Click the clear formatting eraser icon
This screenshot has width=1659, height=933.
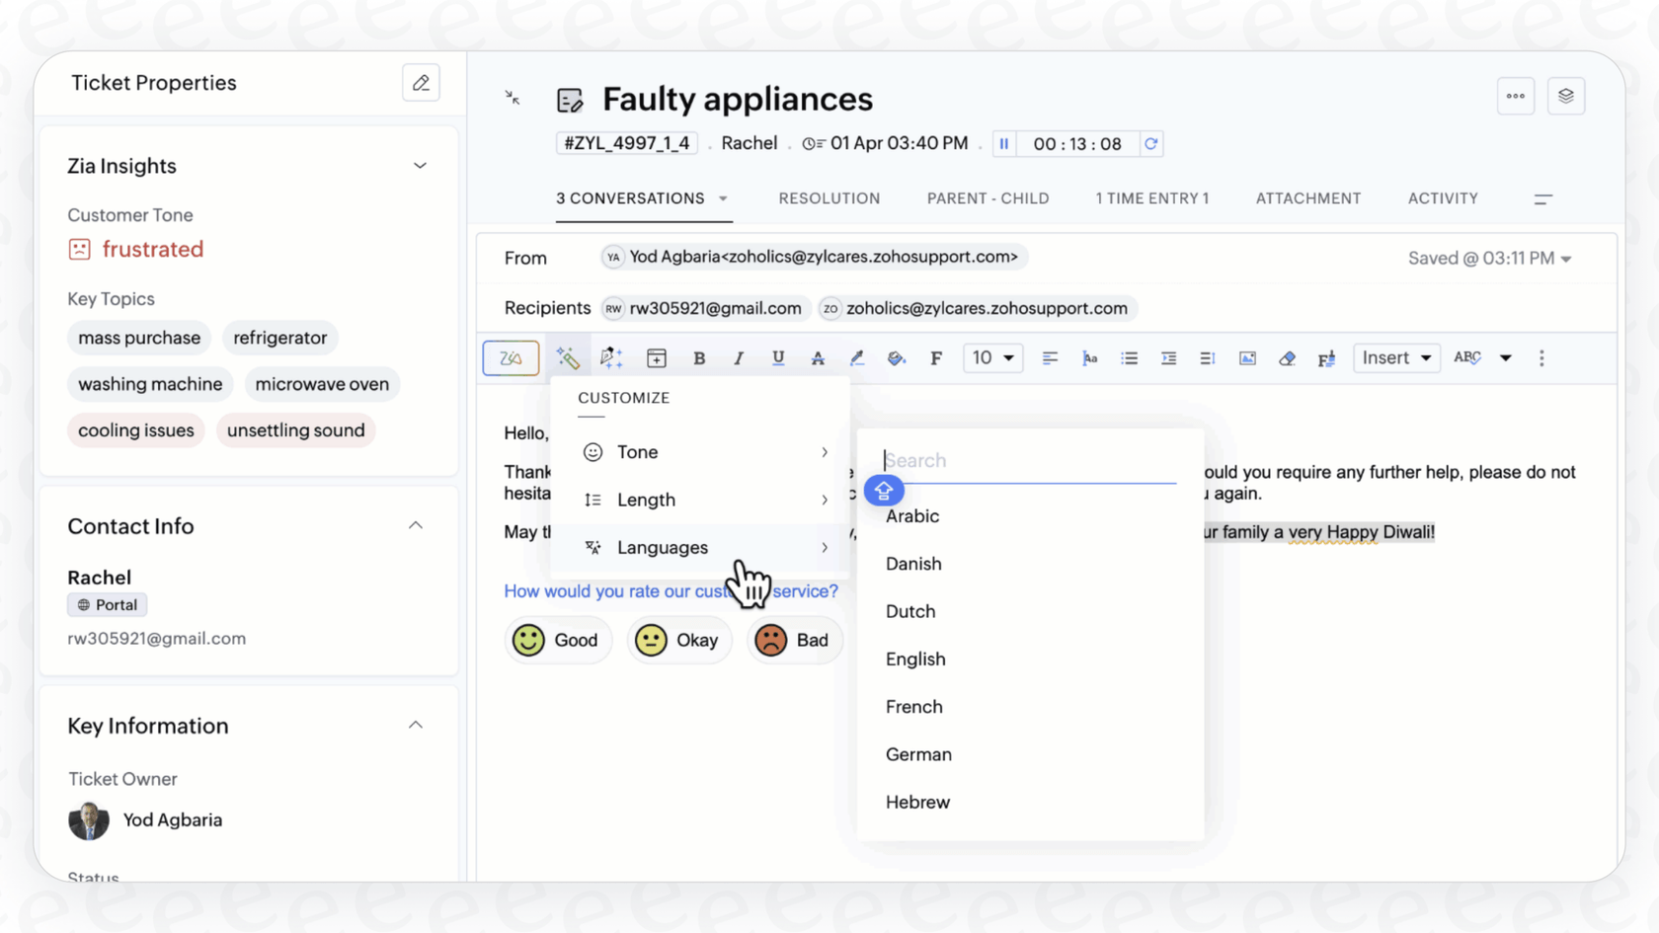click(x=1287, y=357)
